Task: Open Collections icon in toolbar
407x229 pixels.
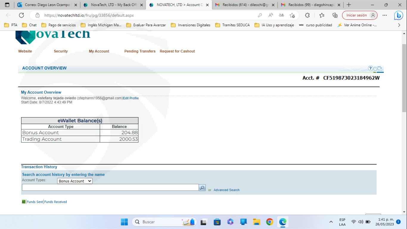Action: (335, 15)
